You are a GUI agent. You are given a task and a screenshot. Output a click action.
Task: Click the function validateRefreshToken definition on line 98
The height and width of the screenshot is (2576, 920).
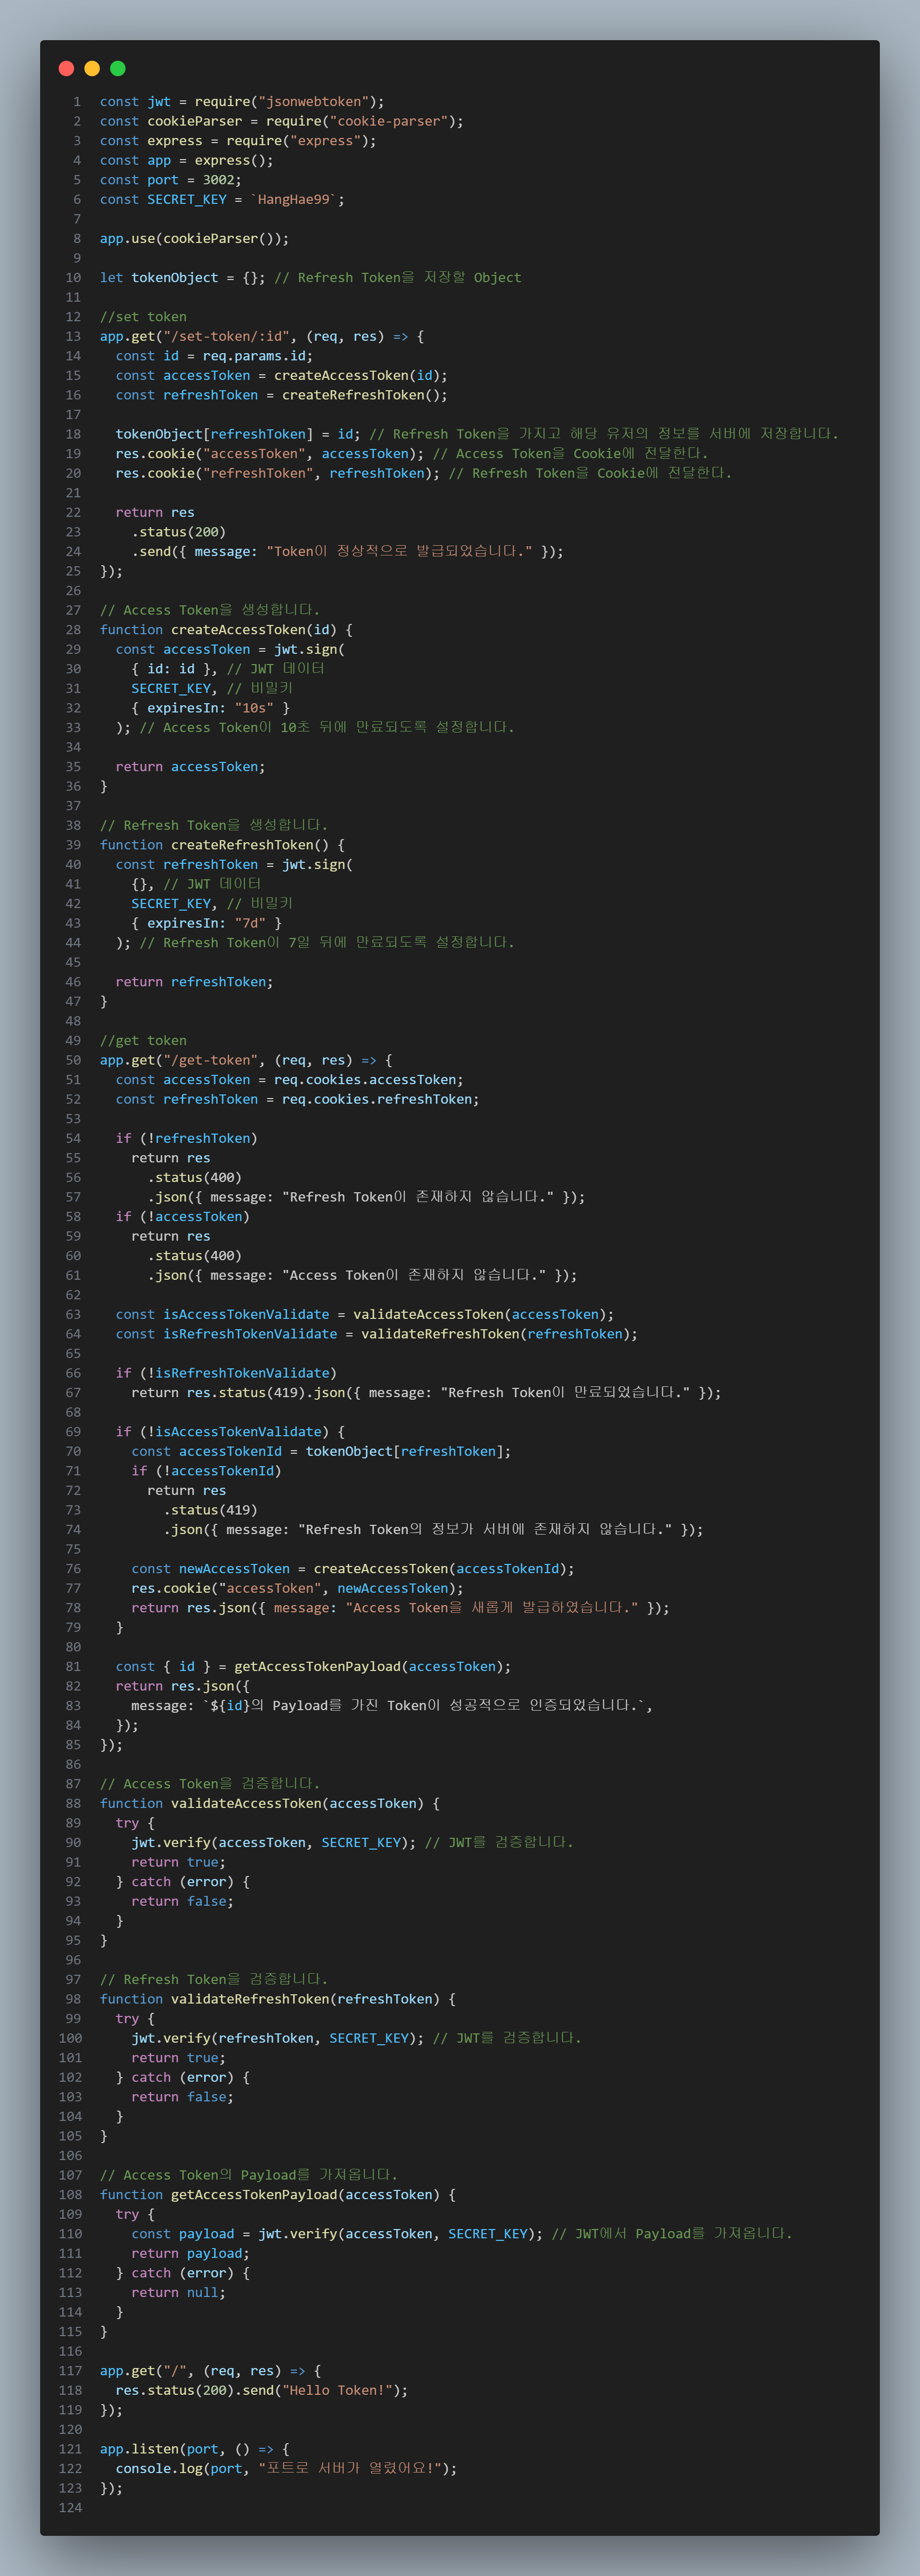[278, 2000]
